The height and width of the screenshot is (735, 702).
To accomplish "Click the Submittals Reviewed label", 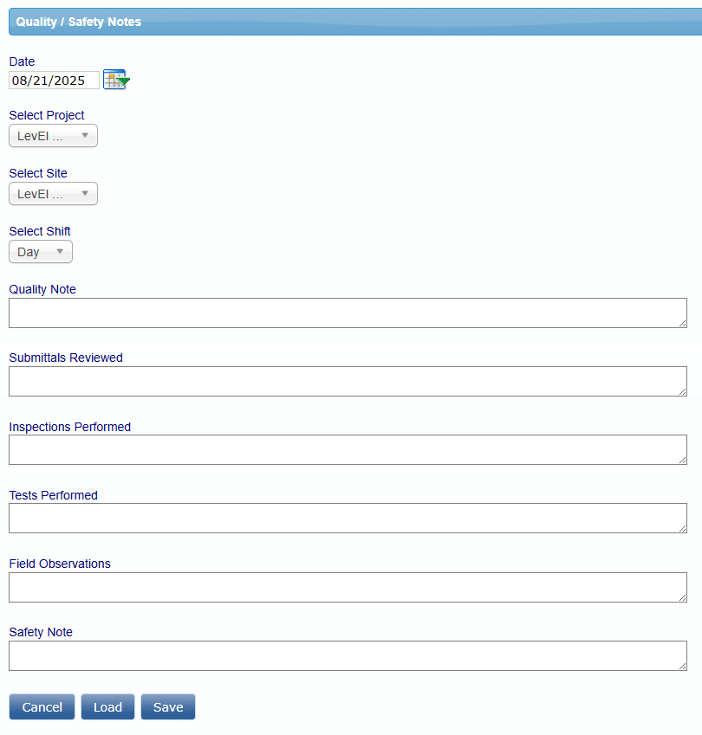I will tap(66, 358).
